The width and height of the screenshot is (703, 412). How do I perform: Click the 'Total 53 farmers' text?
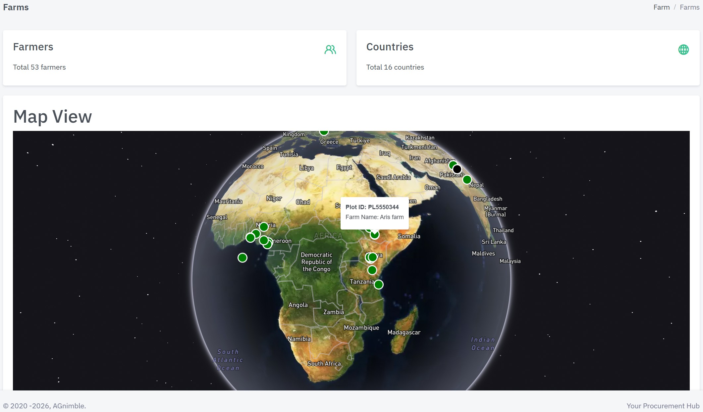[x=39, y=67]
